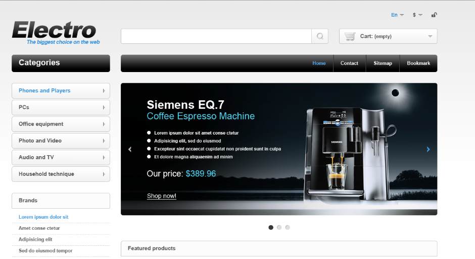
Task: Select second slider pagination dot
Action: click(x=279, y=227)
